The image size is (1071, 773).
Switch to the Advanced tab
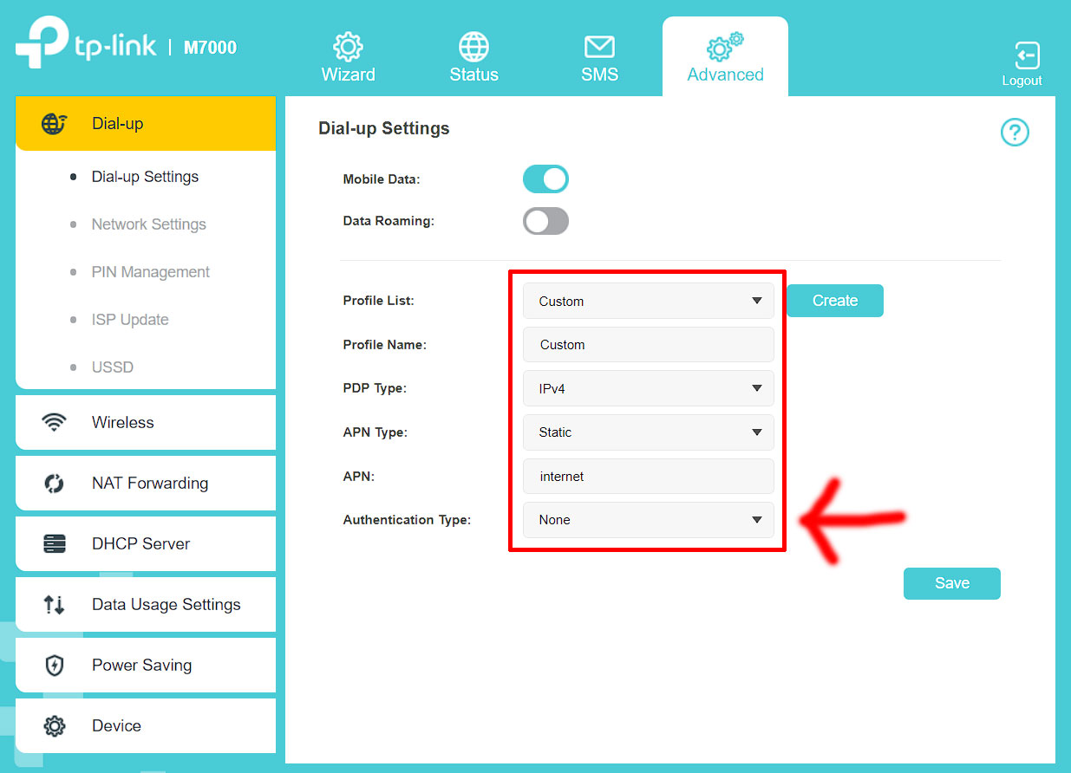coord(725,57)
